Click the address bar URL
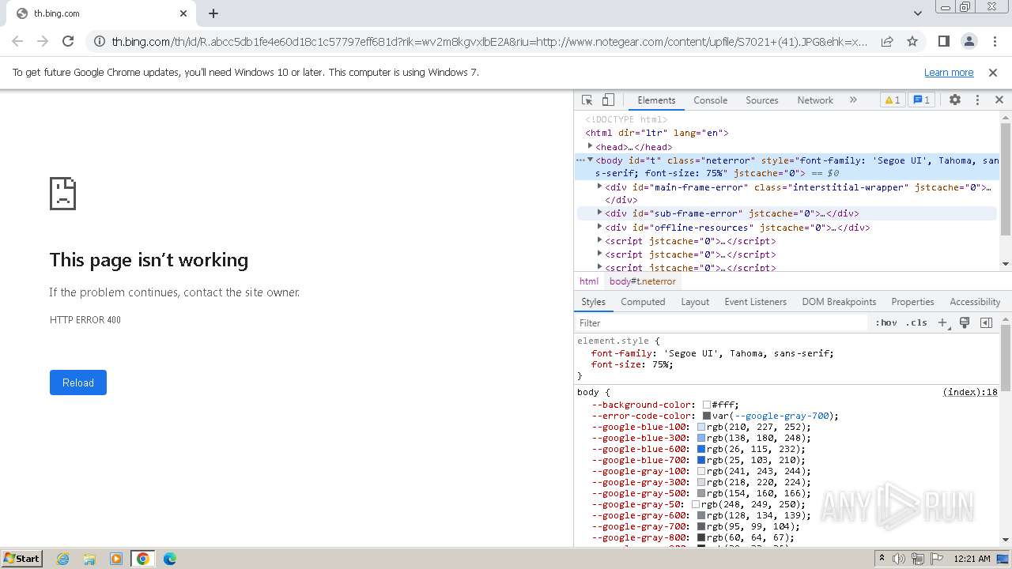1012x569 pixels. click(x=489, y=41)
